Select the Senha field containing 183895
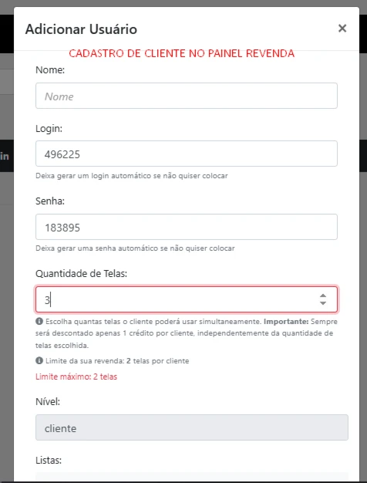Viewport: 367px width, 483px height. click(187, 227)
